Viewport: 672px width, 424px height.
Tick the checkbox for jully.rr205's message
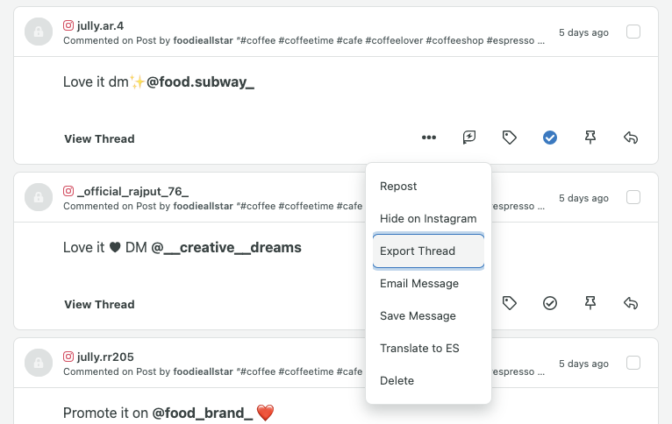point(633,363)
